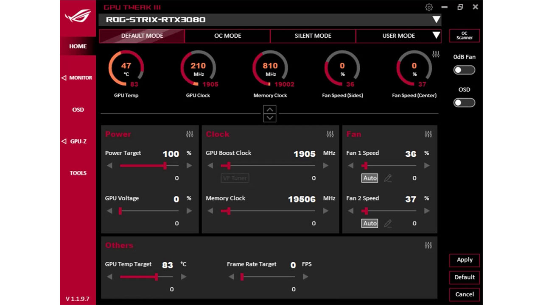Decrease Fan 1 Speed with left arrow

351,166
